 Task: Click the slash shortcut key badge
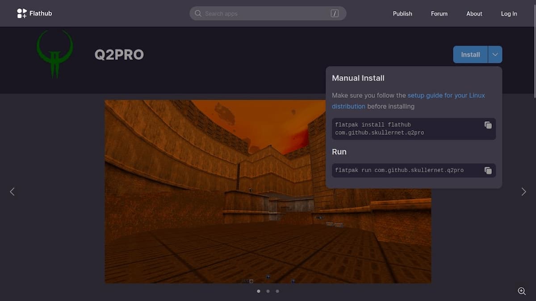coord(335,13)
